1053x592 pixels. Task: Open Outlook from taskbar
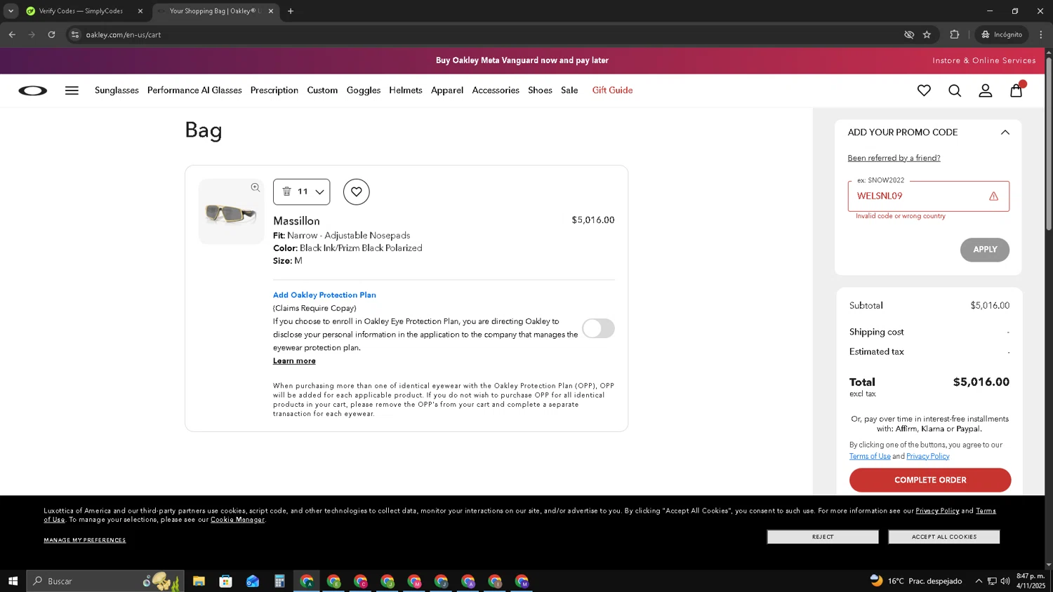click(x=253, y=581)
